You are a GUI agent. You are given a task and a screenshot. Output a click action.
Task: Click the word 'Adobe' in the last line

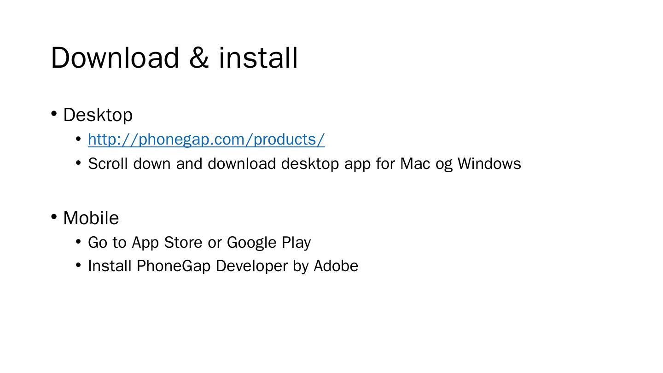click(x=336, y=266)
